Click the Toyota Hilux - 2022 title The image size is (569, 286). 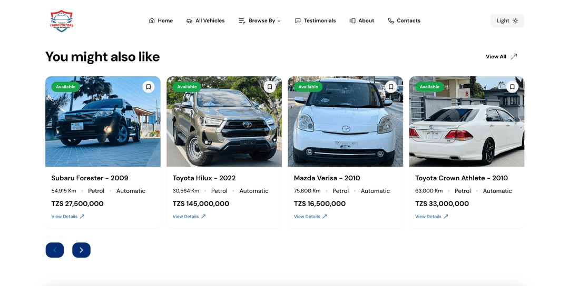pos(204,178)
